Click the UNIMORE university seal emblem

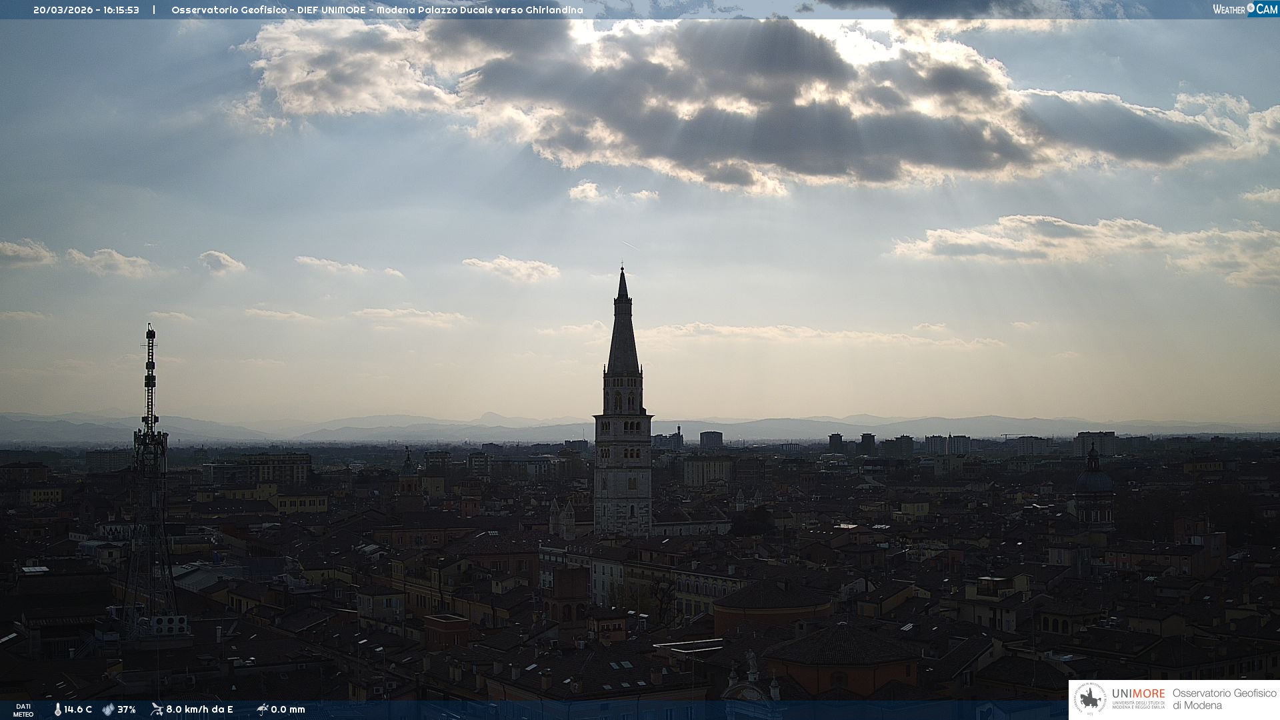[1091, 699]
